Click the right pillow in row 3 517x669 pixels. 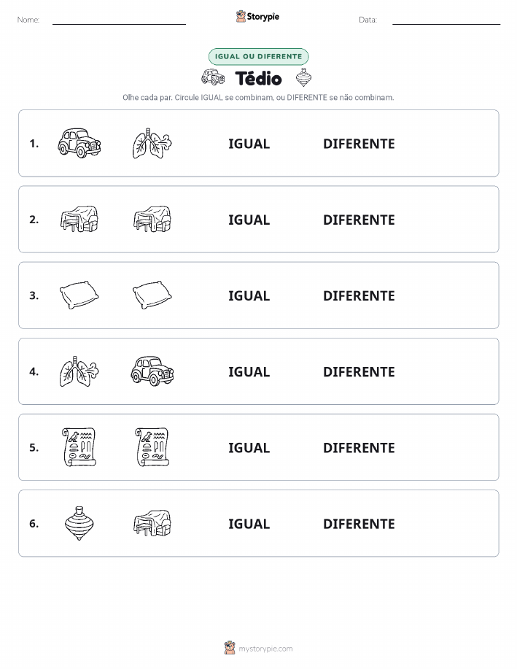(152, 295)
